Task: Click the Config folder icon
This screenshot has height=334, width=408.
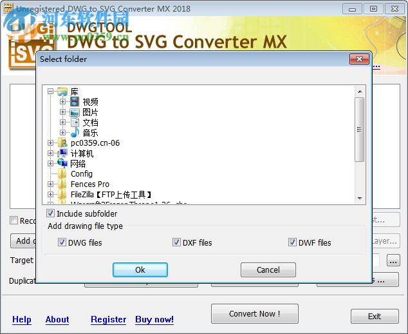Action: 62,173
